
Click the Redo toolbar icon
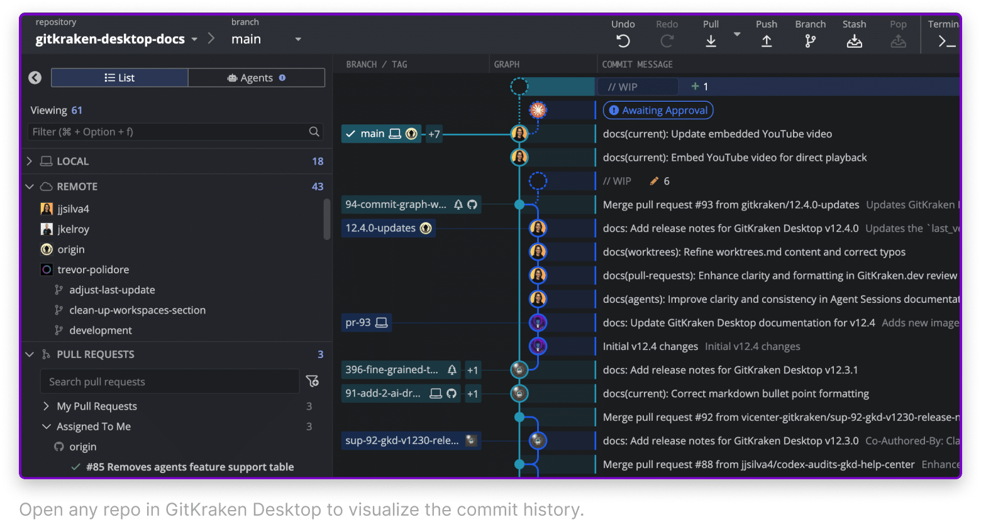667,41
